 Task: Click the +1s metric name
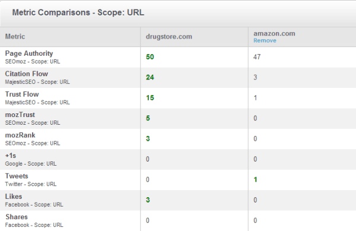click(11, 156)
